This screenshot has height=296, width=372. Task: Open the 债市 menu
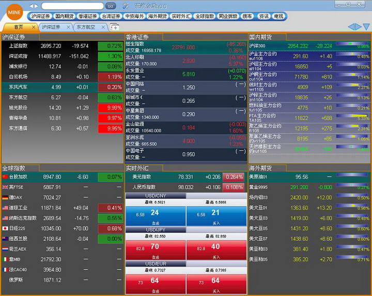[x=247, y=17]
